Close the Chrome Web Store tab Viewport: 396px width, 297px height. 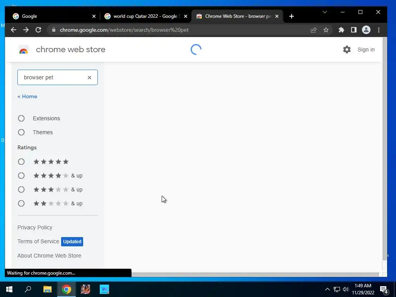(277, 16)
